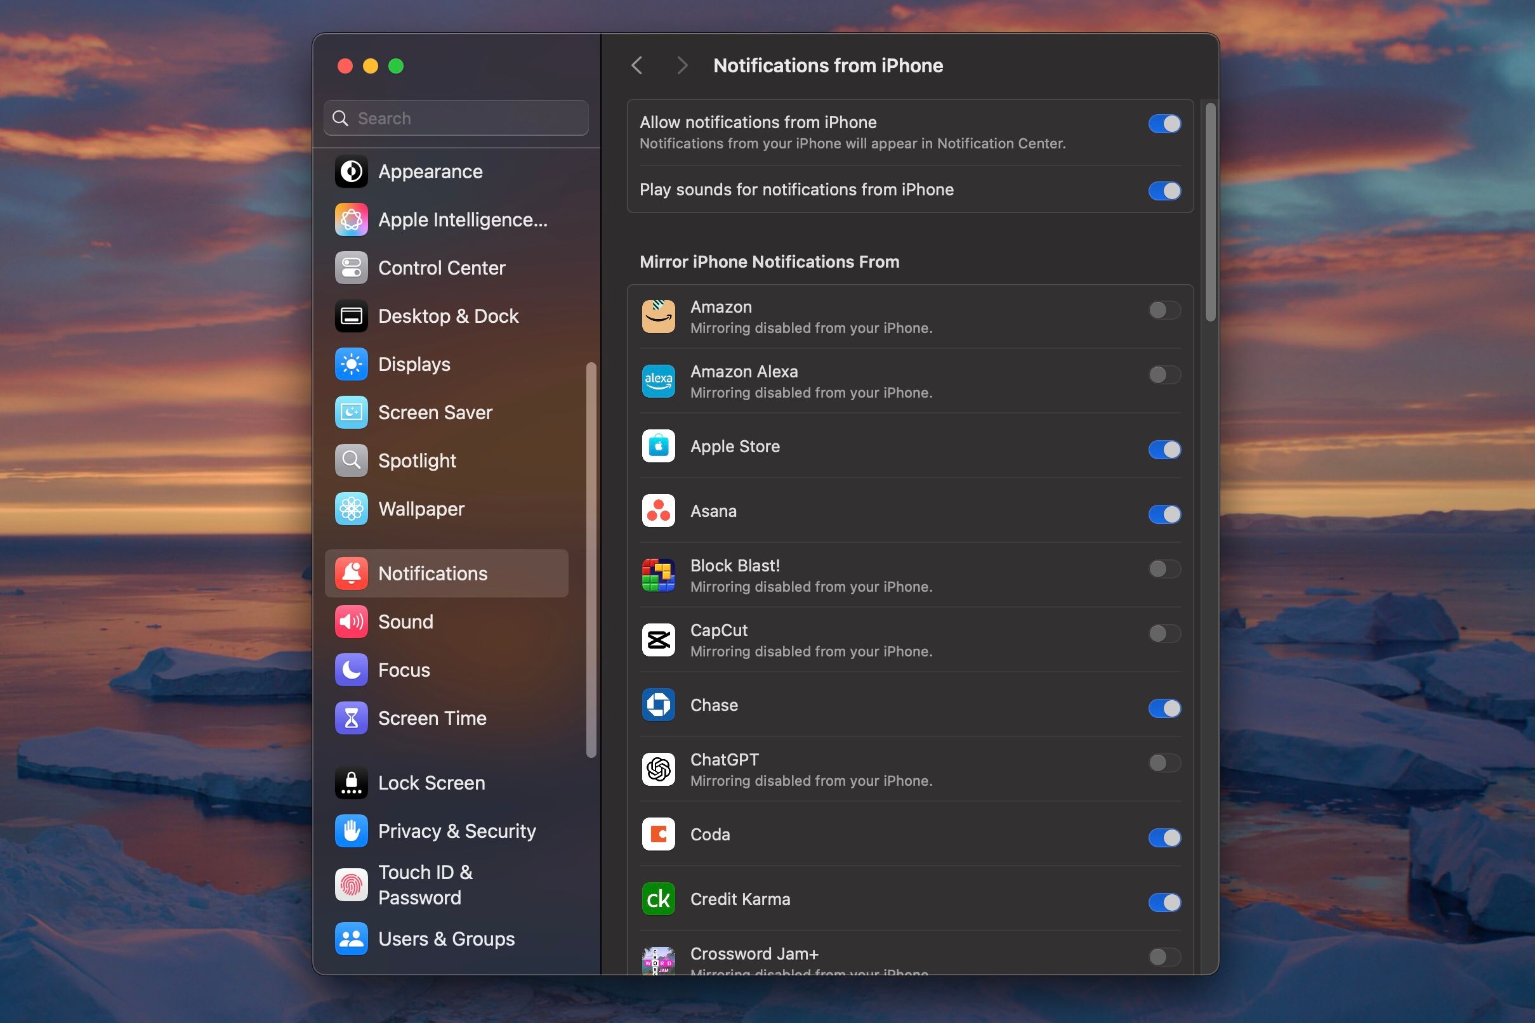Click the Coda app icon
This screenshot has width=1535, height=1023.
(659, 835)
